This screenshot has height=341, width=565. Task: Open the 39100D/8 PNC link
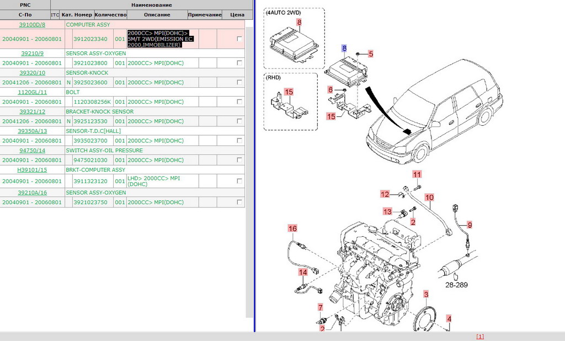pos(32,25)
